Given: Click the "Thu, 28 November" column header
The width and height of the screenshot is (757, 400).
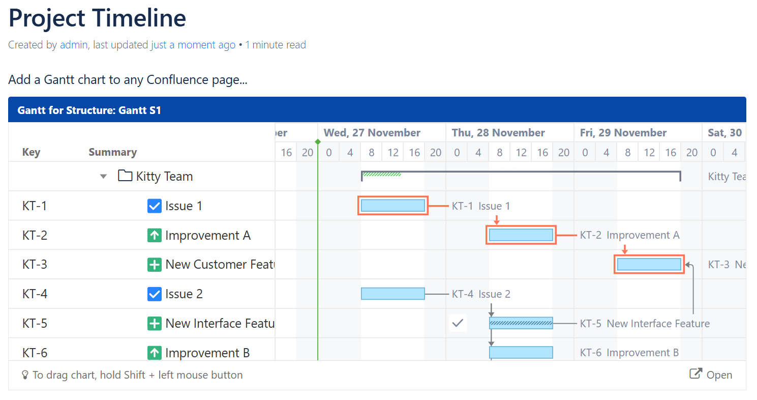Looking at the screenshot, I should (x=498, y=132).
